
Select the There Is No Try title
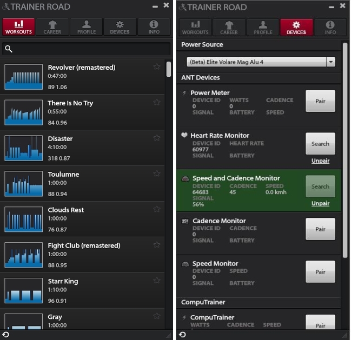pyautogui.click(x=70, y=103)
